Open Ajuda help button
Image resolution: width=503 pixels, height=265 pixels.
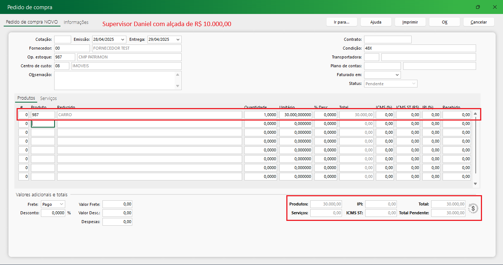click(375, 22)
